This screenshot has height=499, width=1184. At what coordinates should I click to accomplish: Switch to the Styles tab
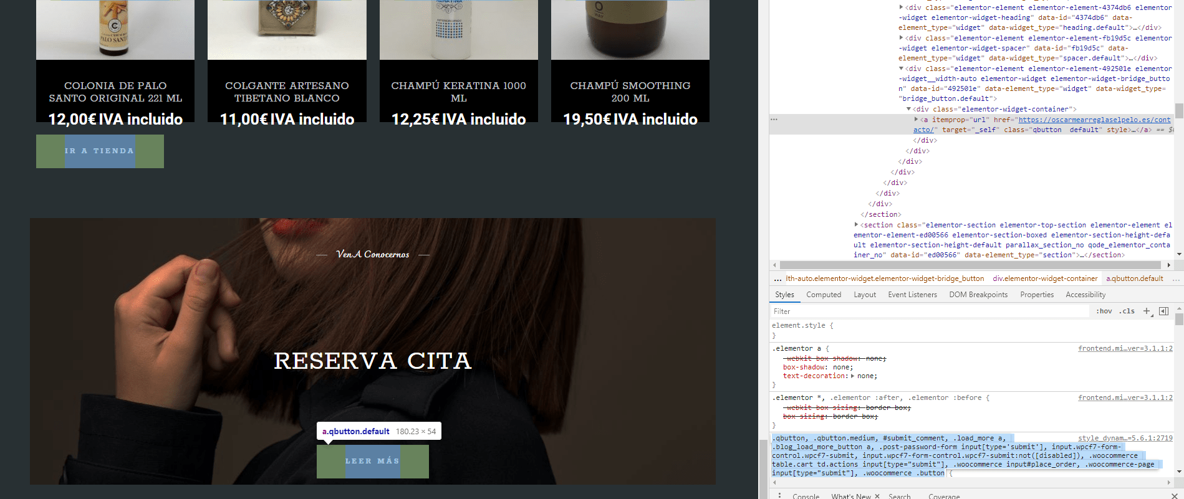click(784, 295)
